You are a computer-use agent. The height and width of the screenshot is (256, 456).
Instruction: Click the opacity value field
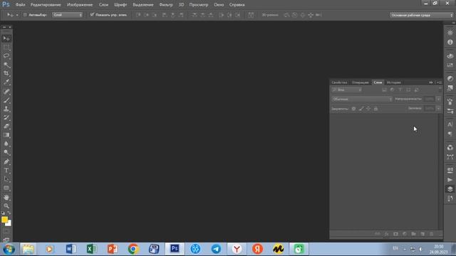[x=429, y=100]
